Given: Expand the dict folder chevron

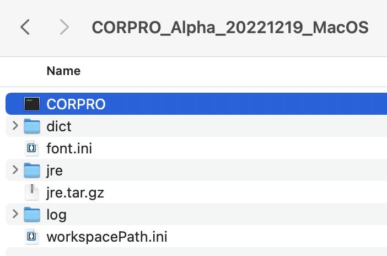Looking at the screenshot, I should 15,126.
